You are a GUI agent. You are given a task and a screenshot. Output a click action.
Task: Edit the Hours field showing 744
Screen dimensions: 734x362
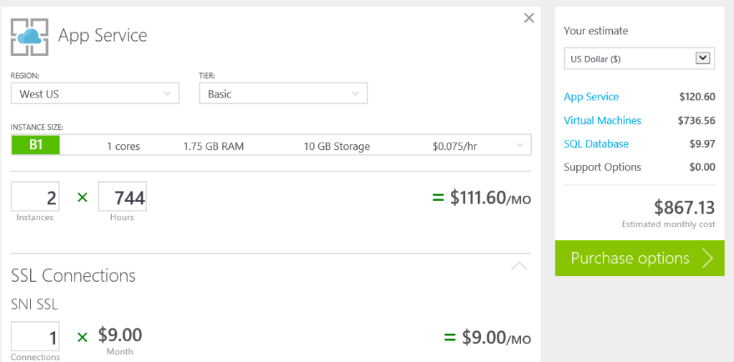pos(122,196)
